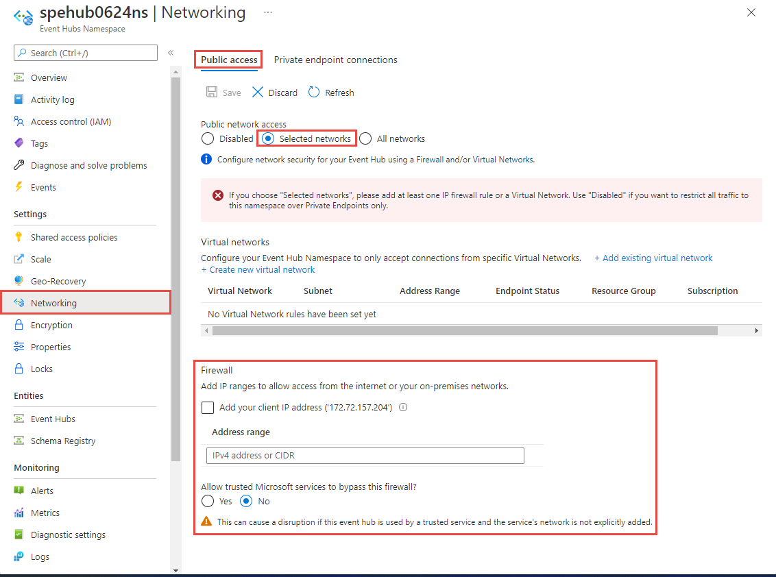Switch to Private endpoint connections tab
The width and height of the screenshot is (776, 577).
335,60
